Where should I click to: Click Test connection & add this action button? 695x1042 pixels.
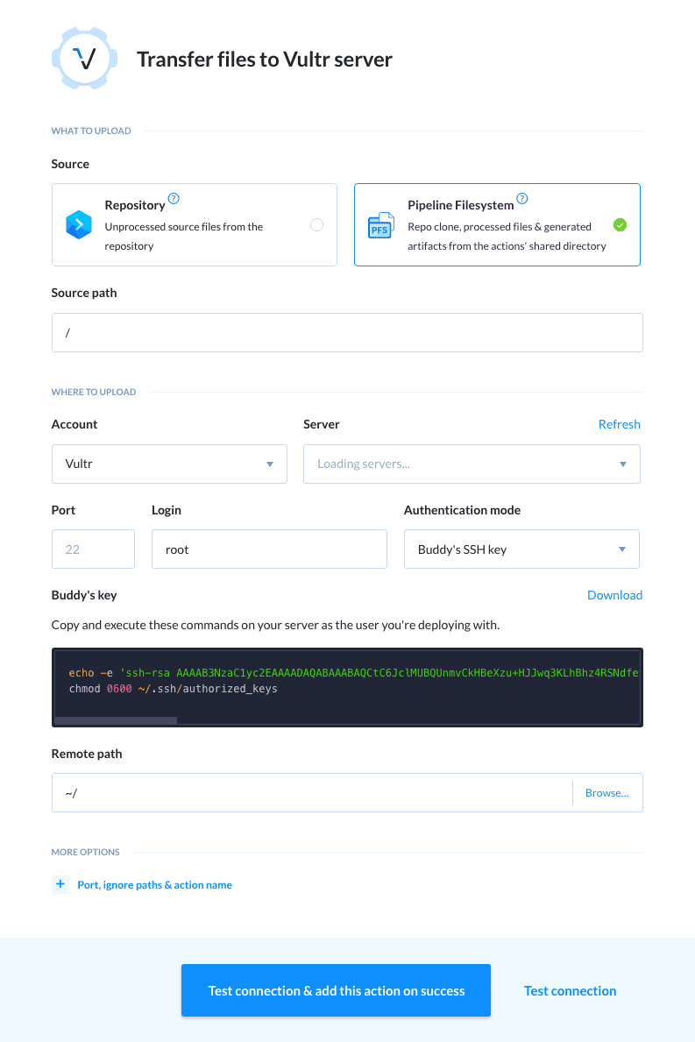(336, 990)
